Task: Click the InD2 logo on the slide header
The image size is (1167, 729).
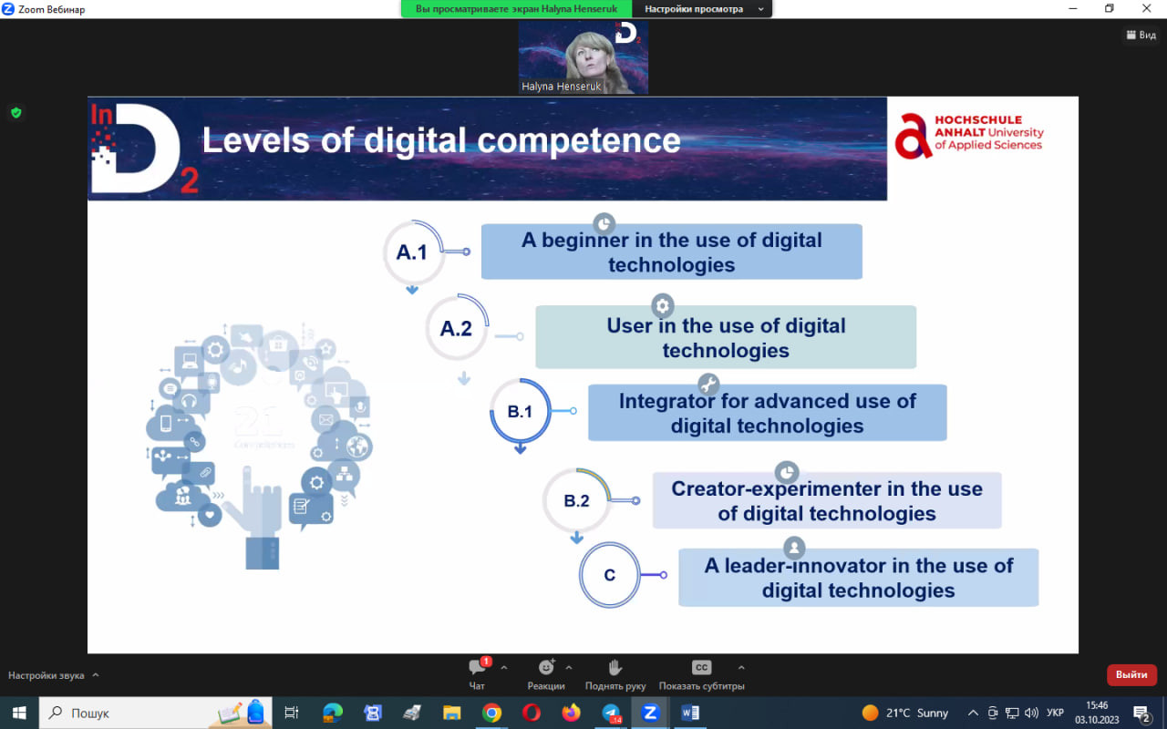Action: (143, 148)
